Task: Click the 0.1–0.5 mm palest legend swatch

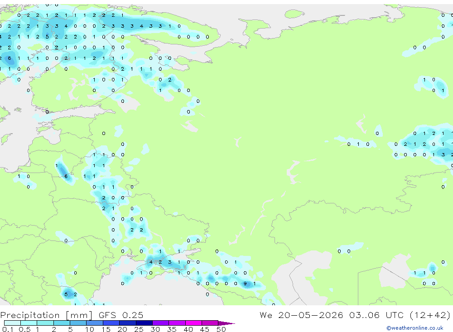Action: point(12,323)
